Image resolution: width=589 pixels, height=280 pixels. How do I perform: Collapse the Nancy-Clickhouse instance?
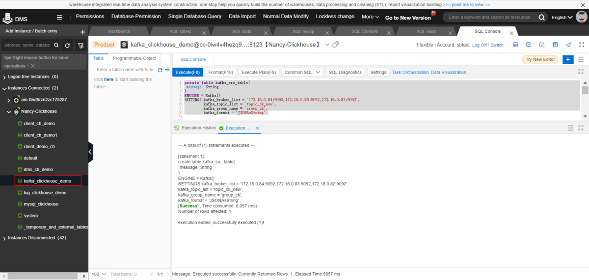[9, 111]
